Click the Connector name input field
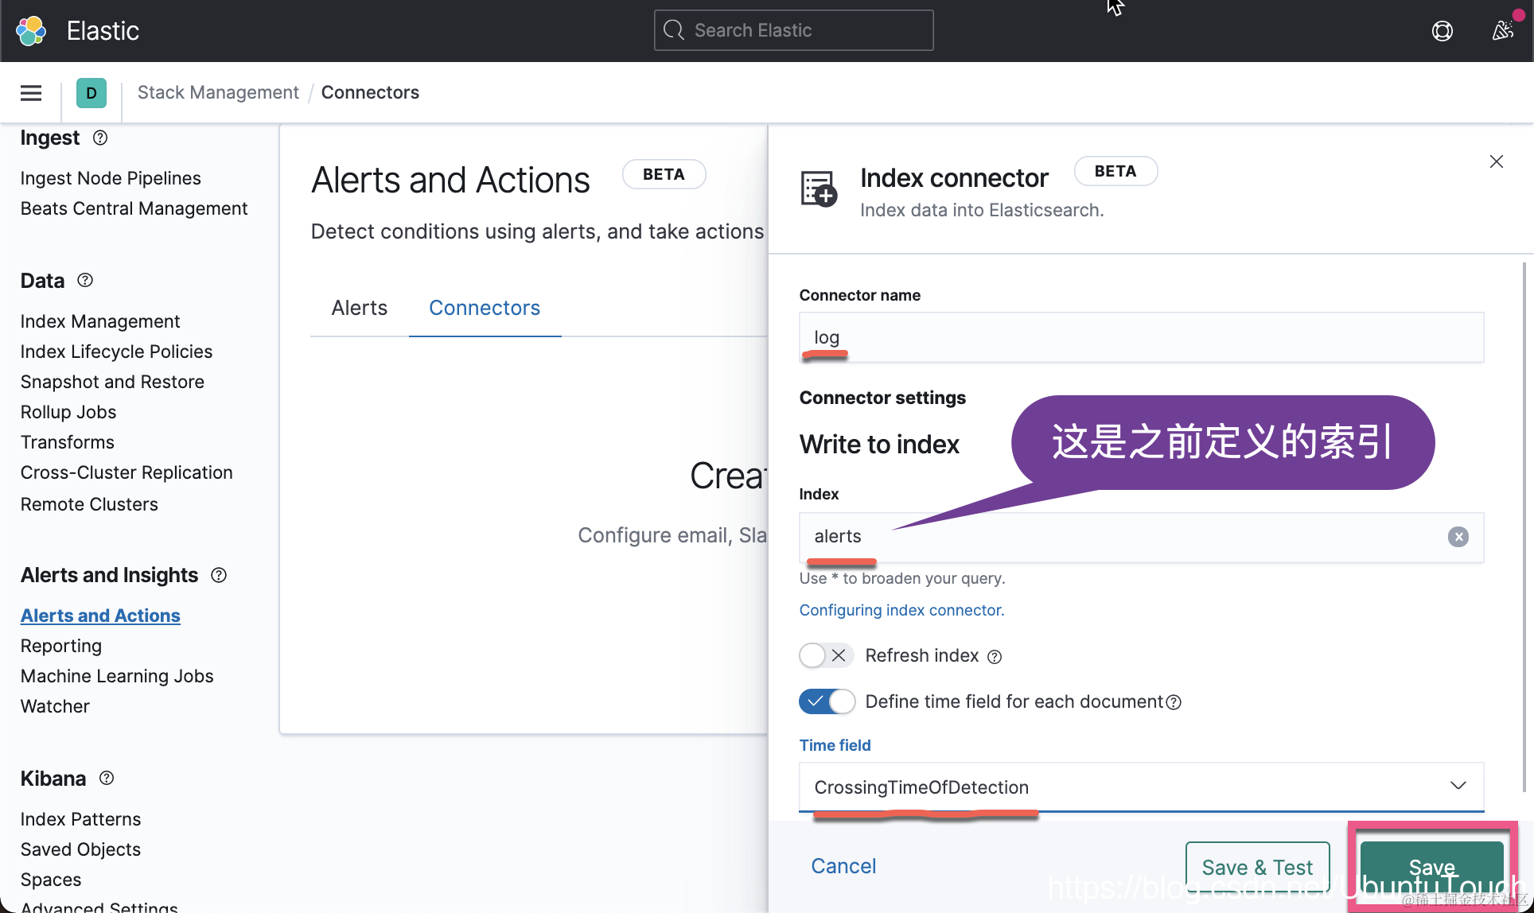The height and width of the screenshot is (913, 1534). (x=1141, y=337)
